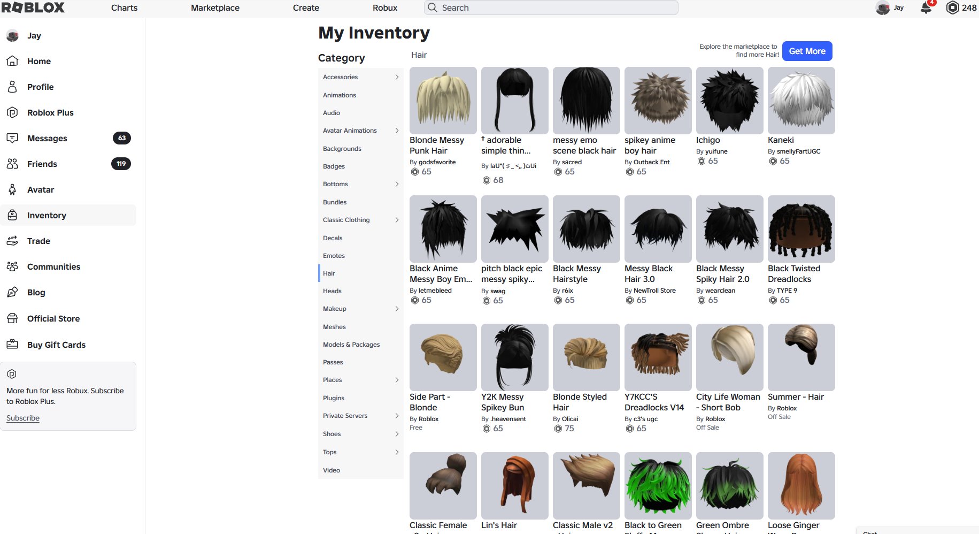Open the Blonde Messy Punk Hair thumbnail
This screenshot has height=534, width=979.
pos(443,101)
